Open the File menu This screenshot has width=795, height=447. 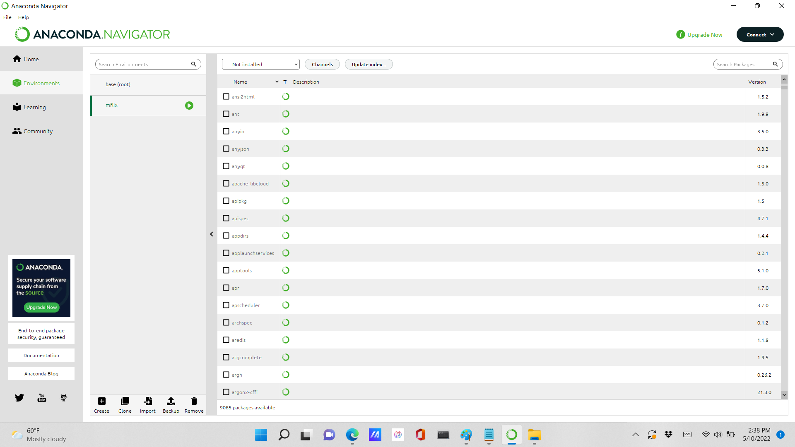(x=7, y=17)
